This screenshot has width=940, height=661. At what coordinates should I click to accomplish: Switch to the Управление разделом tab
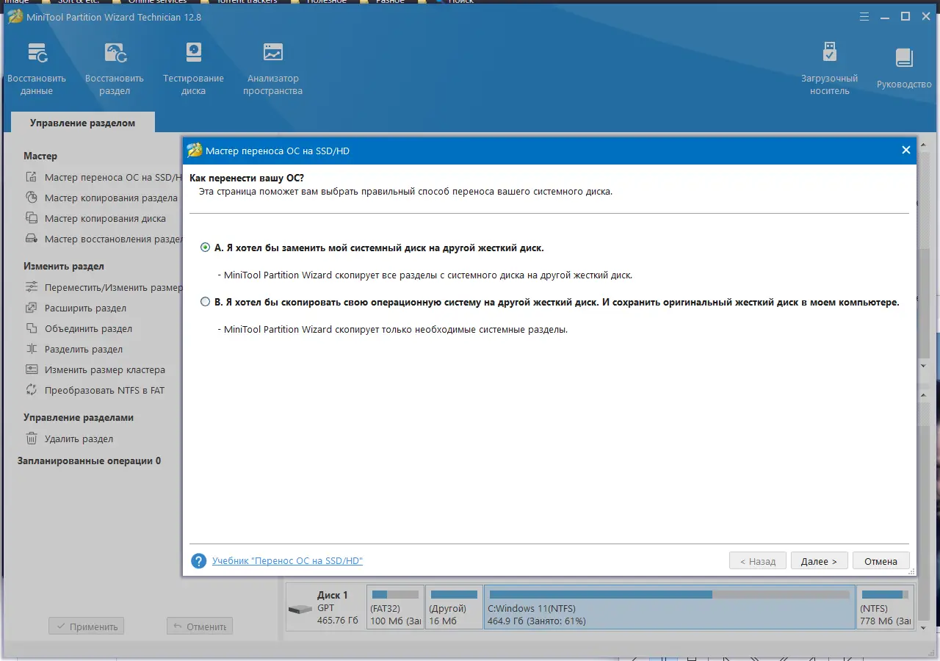tap(82, 123)
